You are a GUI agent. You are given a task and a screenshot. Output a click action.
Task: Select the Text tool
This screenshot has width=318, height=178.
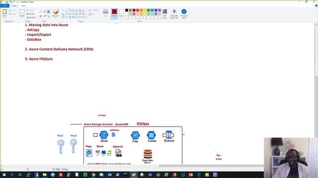[x=48, y=12]
